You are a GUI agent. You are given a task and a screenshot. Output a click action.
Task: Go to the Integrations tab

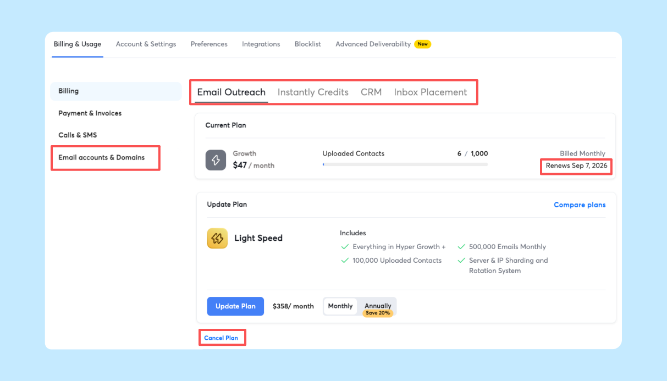[x=261, y=44]
